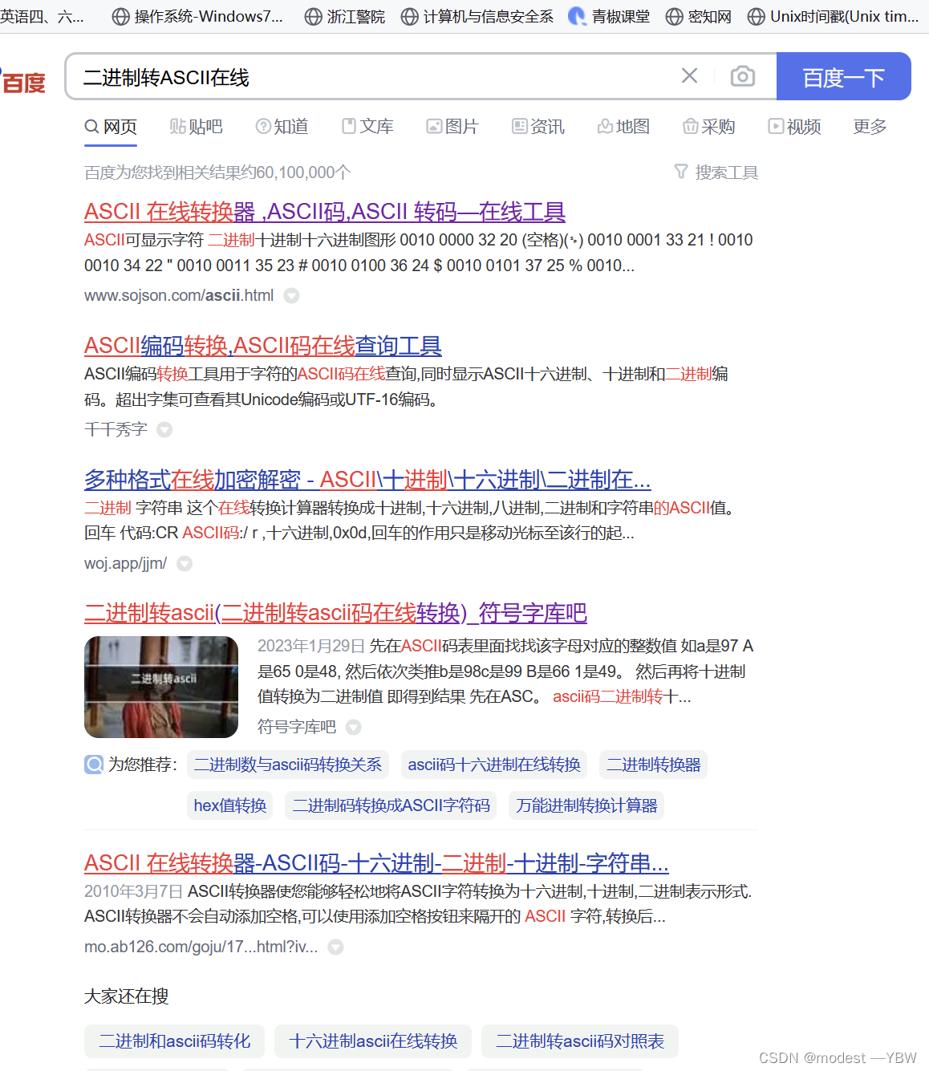Switch to the 知道 tab
The width and height of the screenshot is (929, 1071).
[x=282, y=127]
